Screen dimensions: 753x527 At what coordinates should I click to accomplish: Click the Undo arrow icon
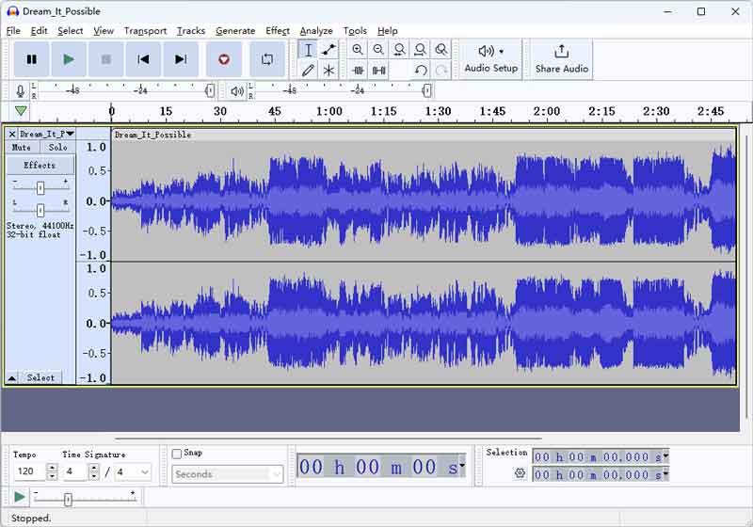pos(421,71)
